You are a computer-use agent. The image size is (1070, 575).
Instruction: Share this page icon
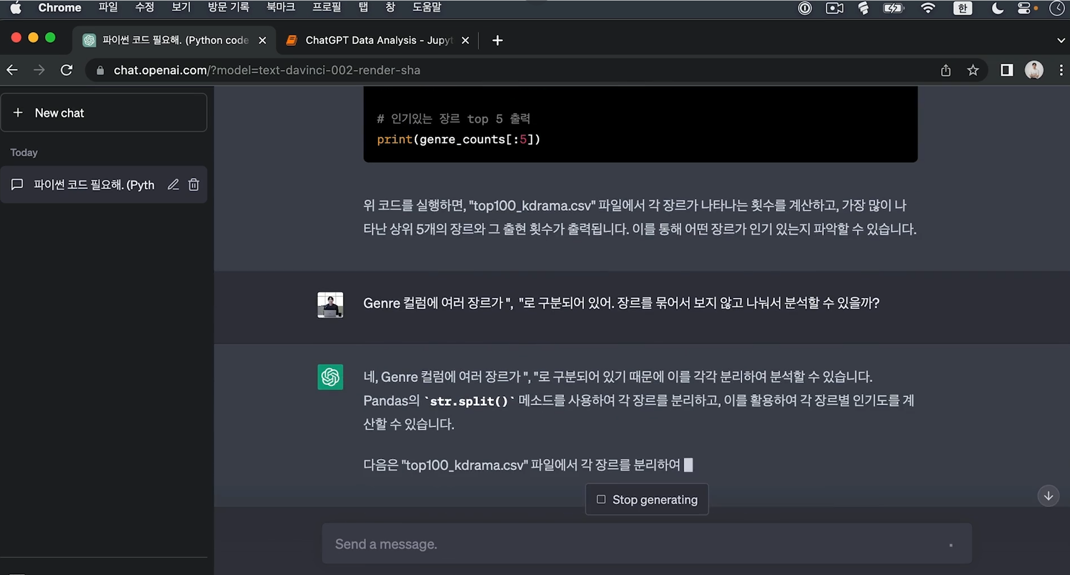[x=946, y=70]
